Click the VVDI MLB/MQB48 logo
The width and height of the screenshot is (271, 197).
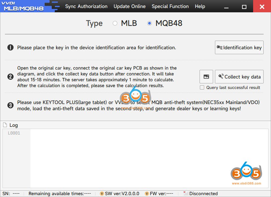22,6
